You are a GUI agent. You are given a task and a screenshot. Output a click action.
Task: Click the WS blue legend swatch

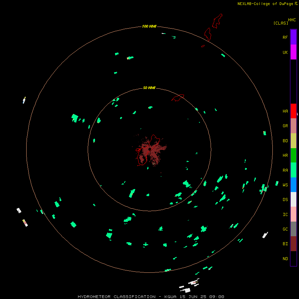(x=293, y=185)
